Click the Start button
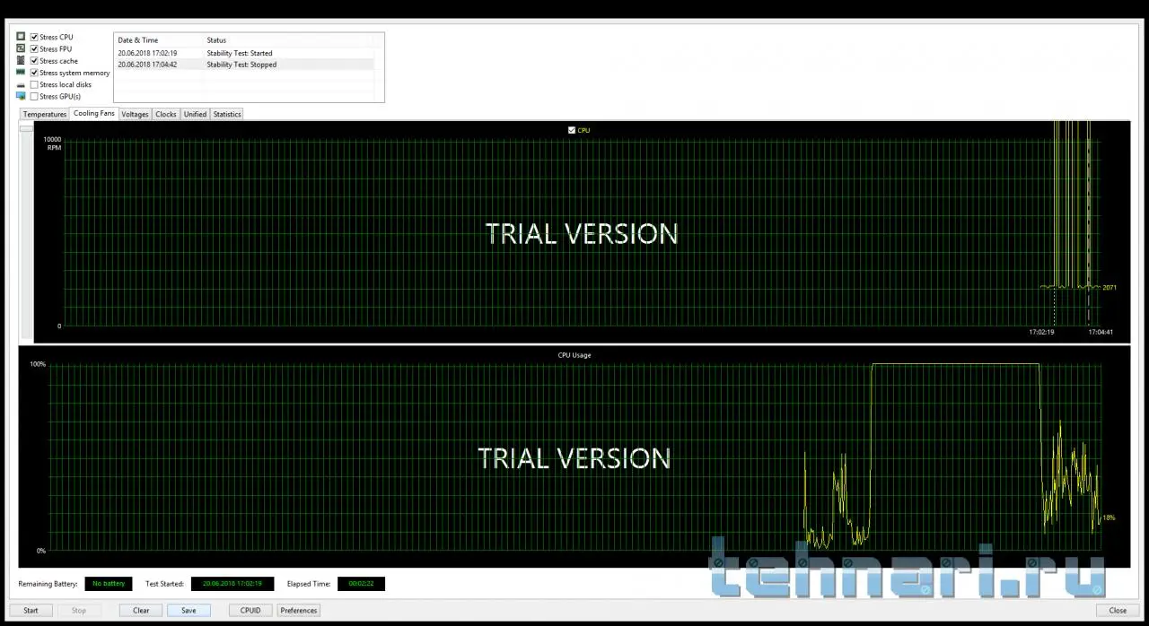Screen dimensions: 1149x626 (x=31, y=610)
